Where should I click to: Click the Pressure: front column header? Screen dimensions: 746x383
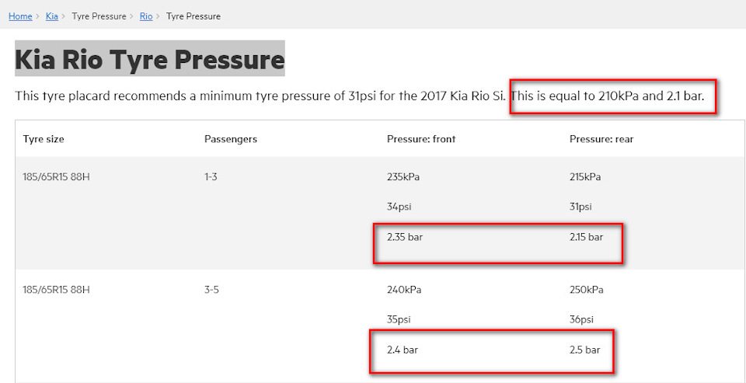tap(421, 139)
